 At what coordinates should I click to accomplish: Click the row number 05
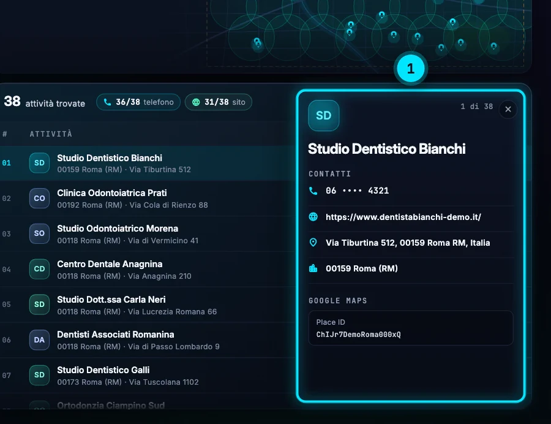[x=6, y=305]
